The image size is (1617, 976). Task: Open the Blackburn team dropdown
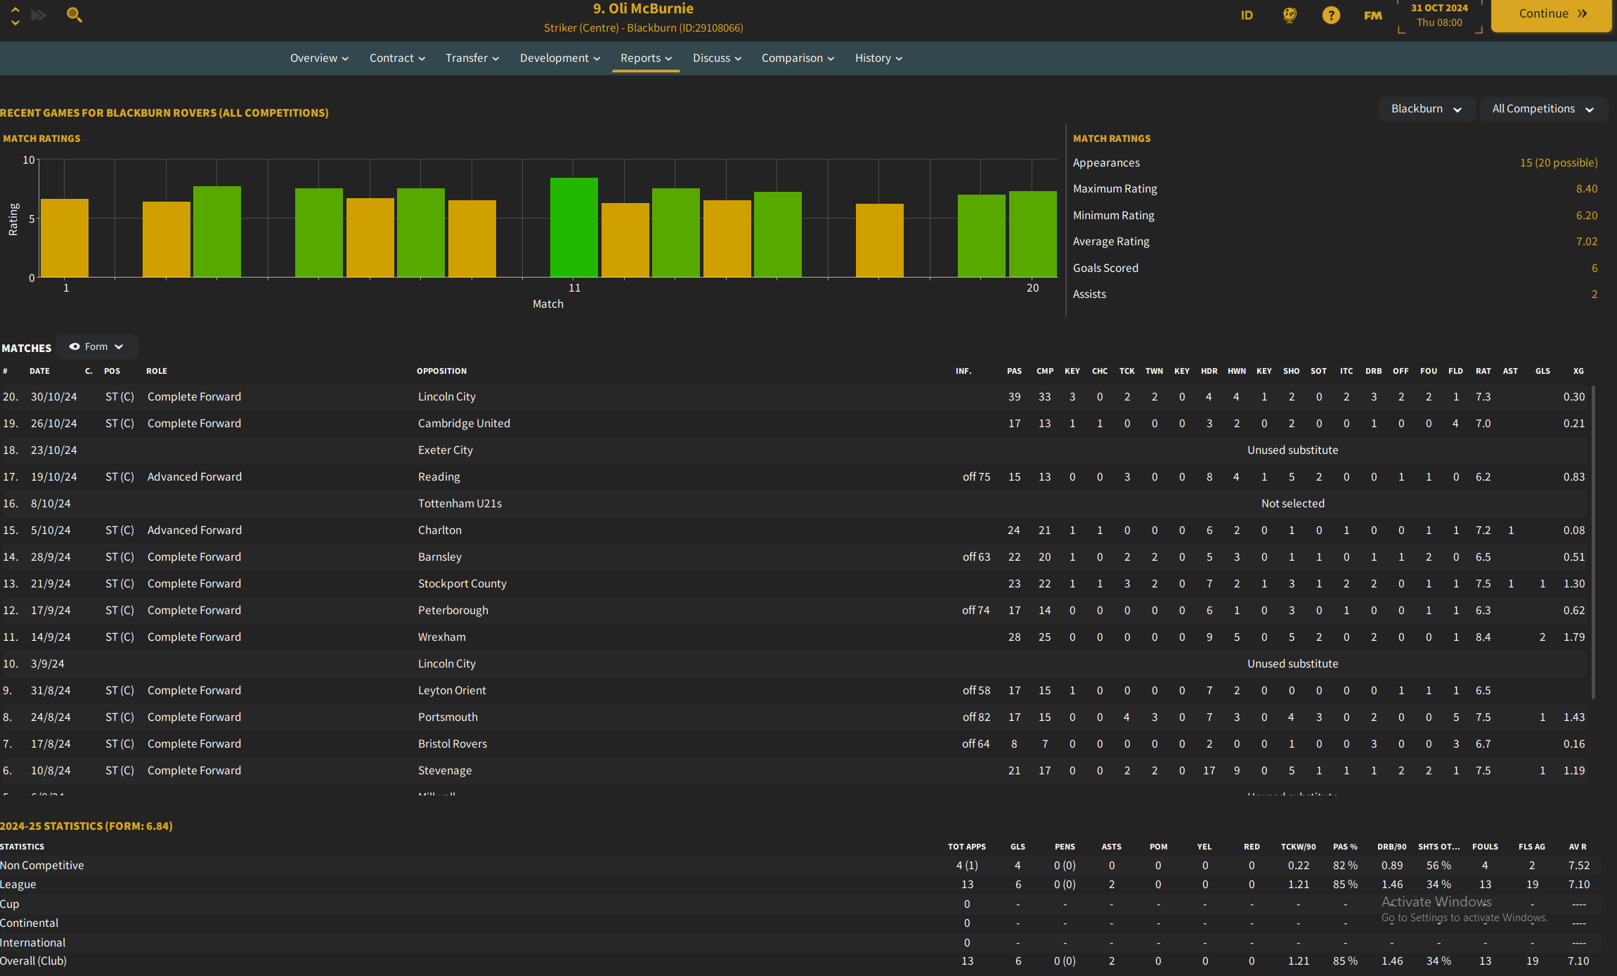coord(1426,109)
